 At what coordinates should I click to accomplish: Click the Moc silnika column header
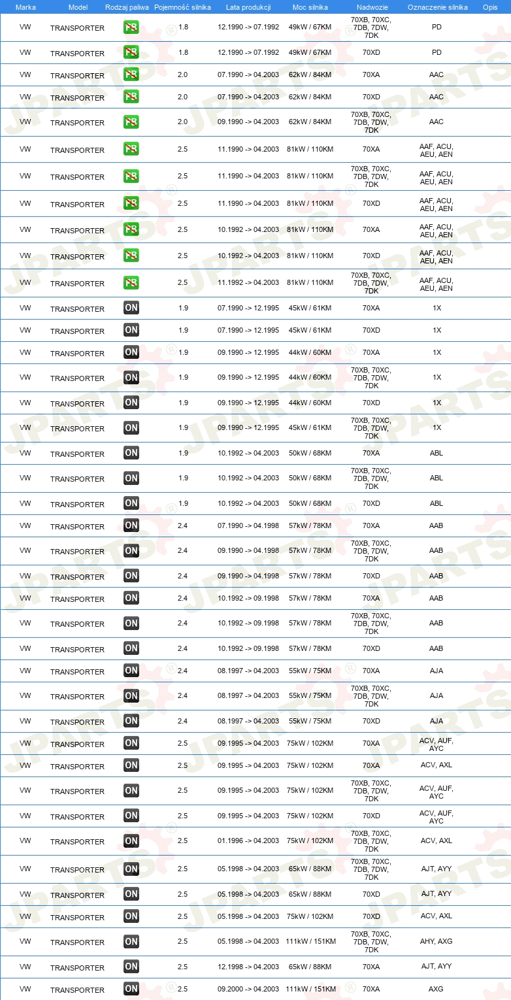coord(310,7)
